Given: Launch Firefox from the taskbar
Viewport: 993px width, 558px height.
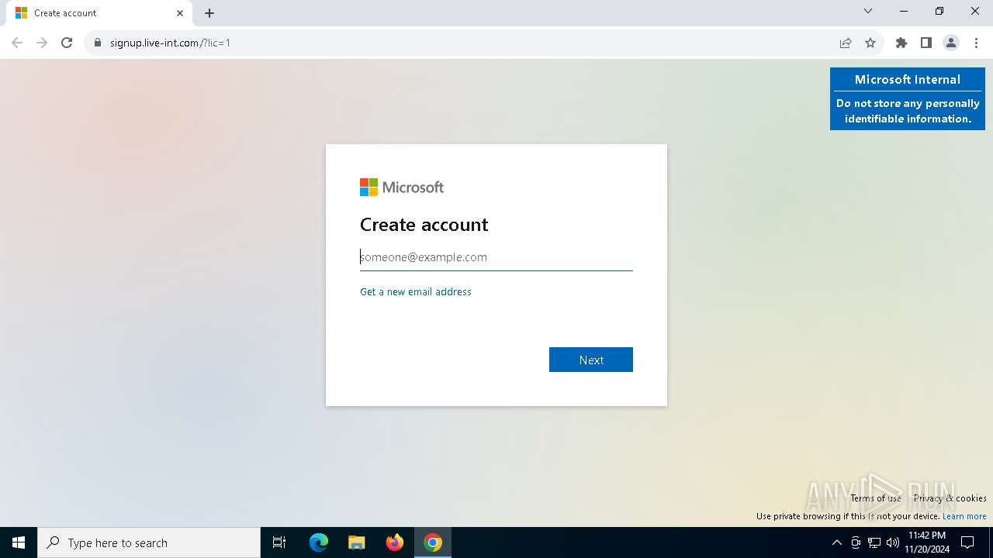Looking at the screenshot, I should pos(395,542).
